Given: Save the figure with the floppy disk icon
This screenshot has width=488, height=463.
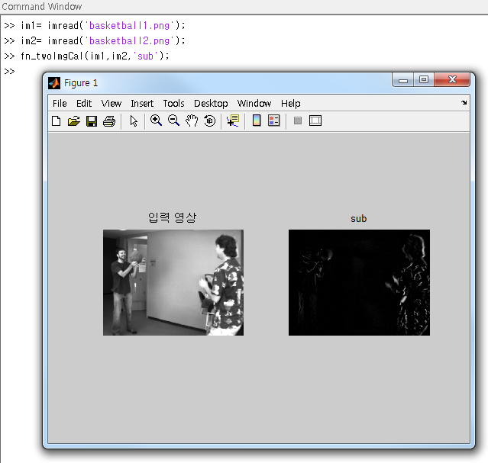Looking at the screenshot, I should tap(92, 121).
